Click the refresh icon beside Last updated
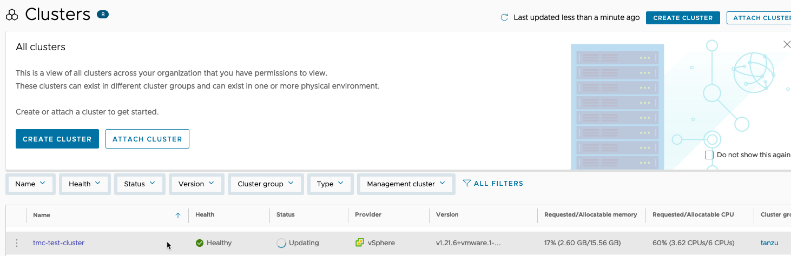791x256 pixels. (x=504, y=17)
